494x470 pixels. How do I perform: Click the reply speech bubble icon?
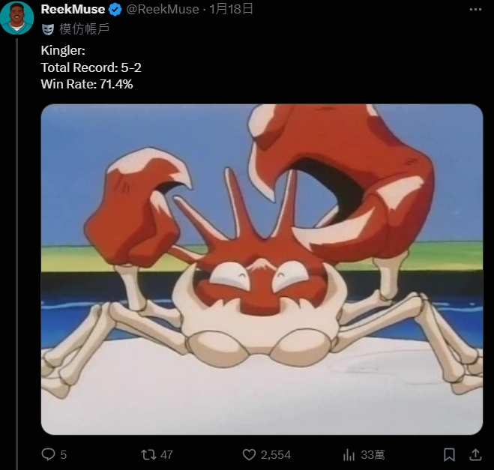pyautogui.click(x=48, y=454)
